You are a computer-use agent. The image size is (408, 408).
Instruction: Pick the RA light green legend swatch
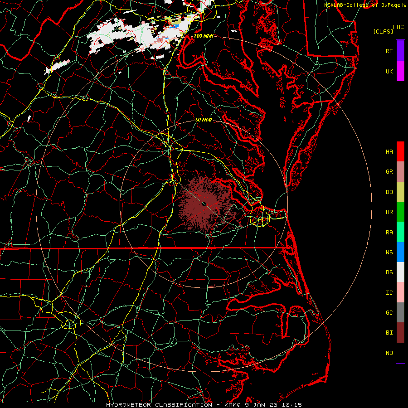pos(400,232)
